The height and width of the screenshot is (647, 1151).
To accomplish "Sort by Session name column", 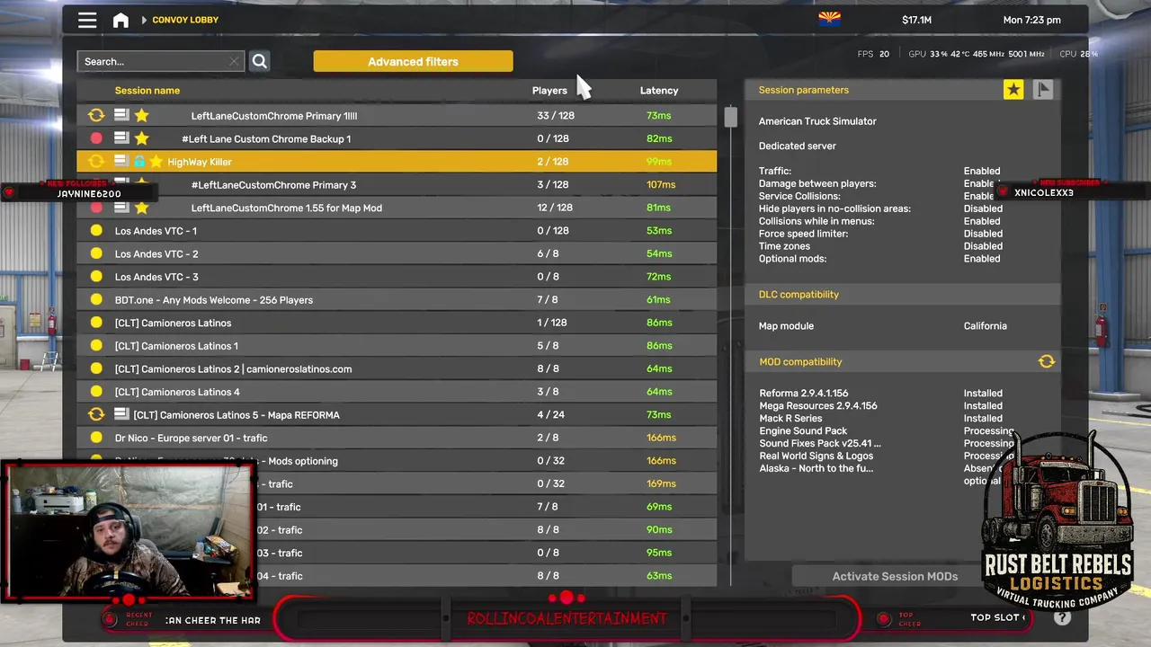I will (147, 90).
